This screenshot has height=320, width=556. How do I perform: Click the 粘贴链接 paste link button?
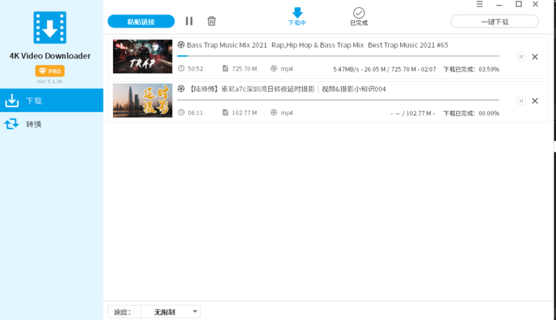coord(141,22)
